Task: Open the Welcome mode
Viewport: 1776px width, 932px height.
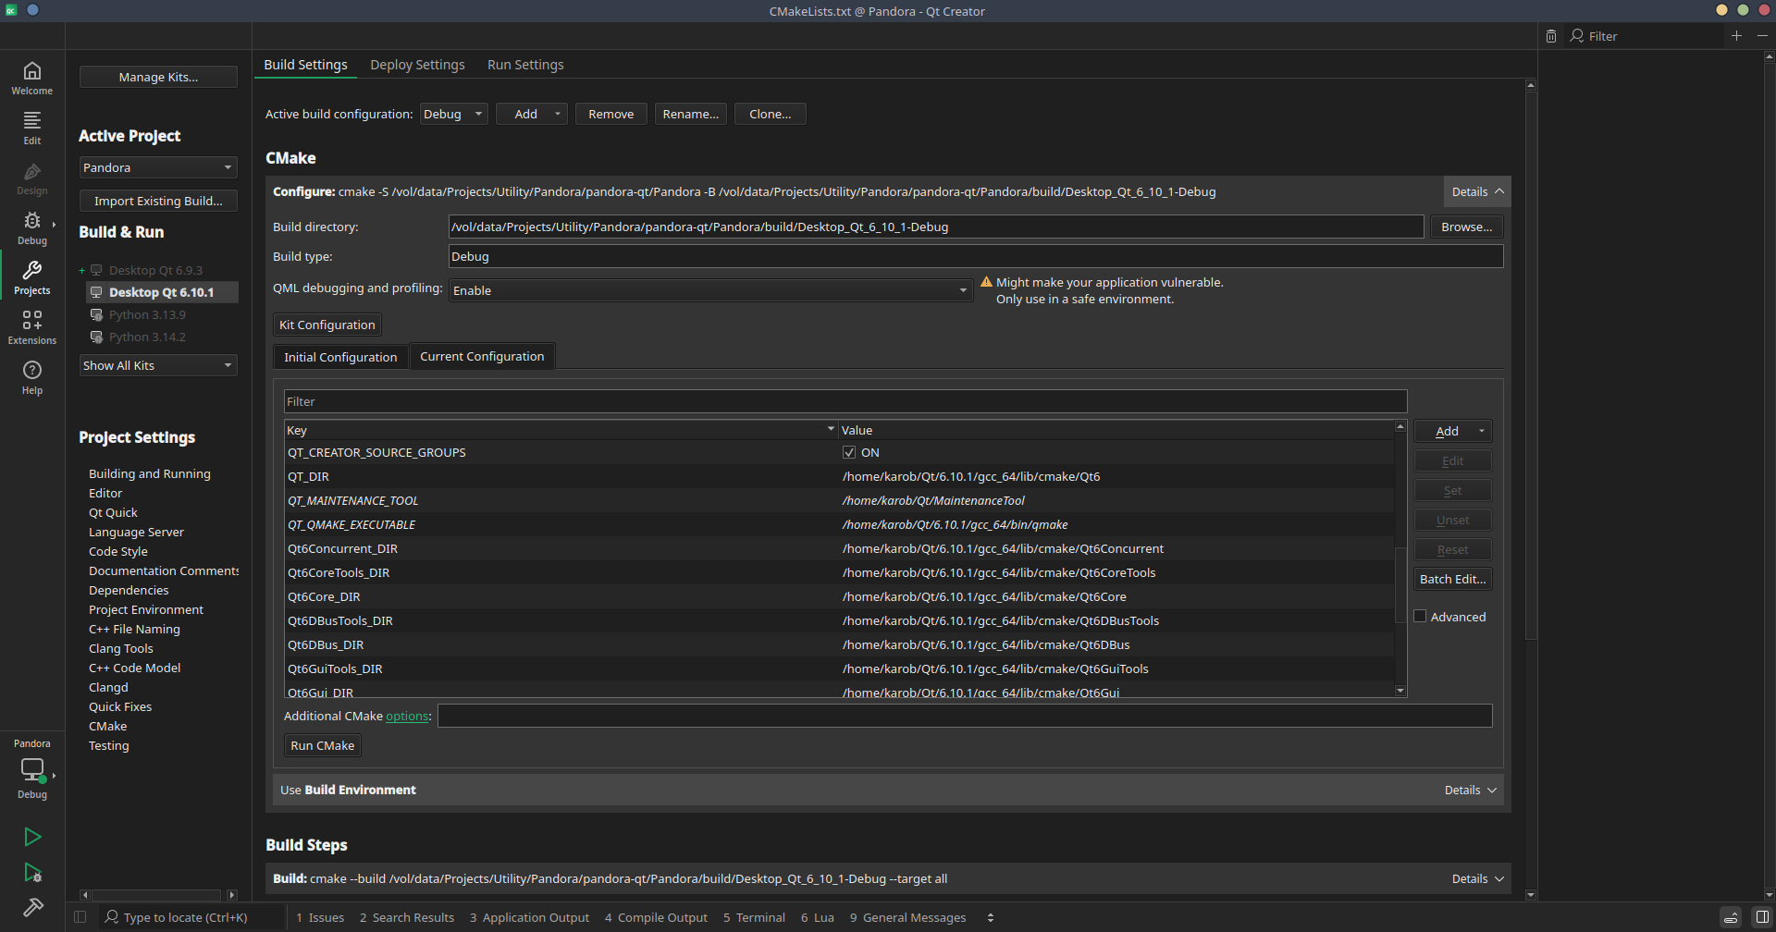Action: [32, 78]
